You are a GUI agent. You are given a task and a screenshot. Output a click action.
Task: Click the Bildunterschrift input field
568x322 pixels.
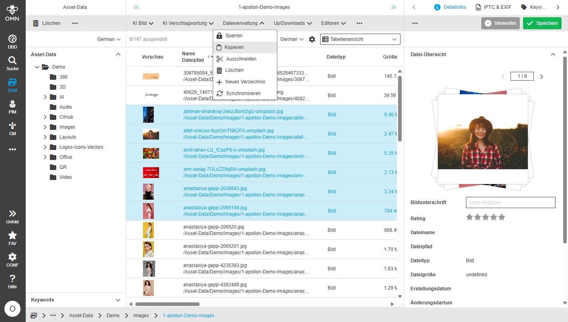click(x=510, y=203)
